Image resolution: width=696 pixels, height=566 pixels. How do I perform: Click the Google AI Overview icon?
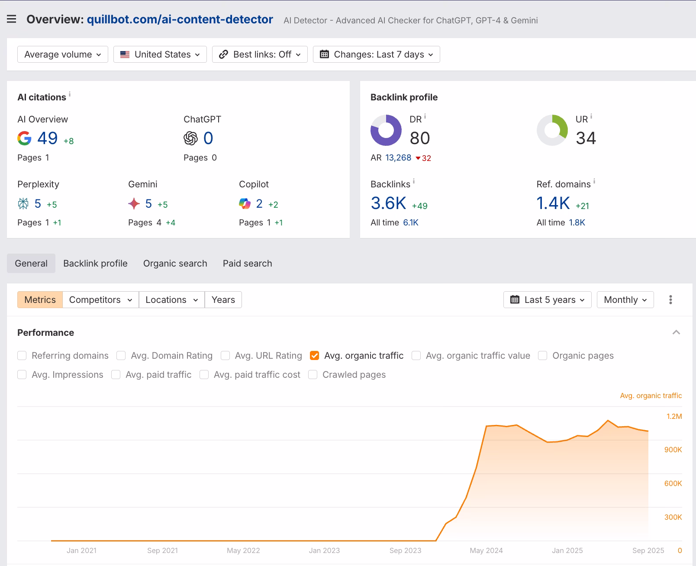coord(25,138)
